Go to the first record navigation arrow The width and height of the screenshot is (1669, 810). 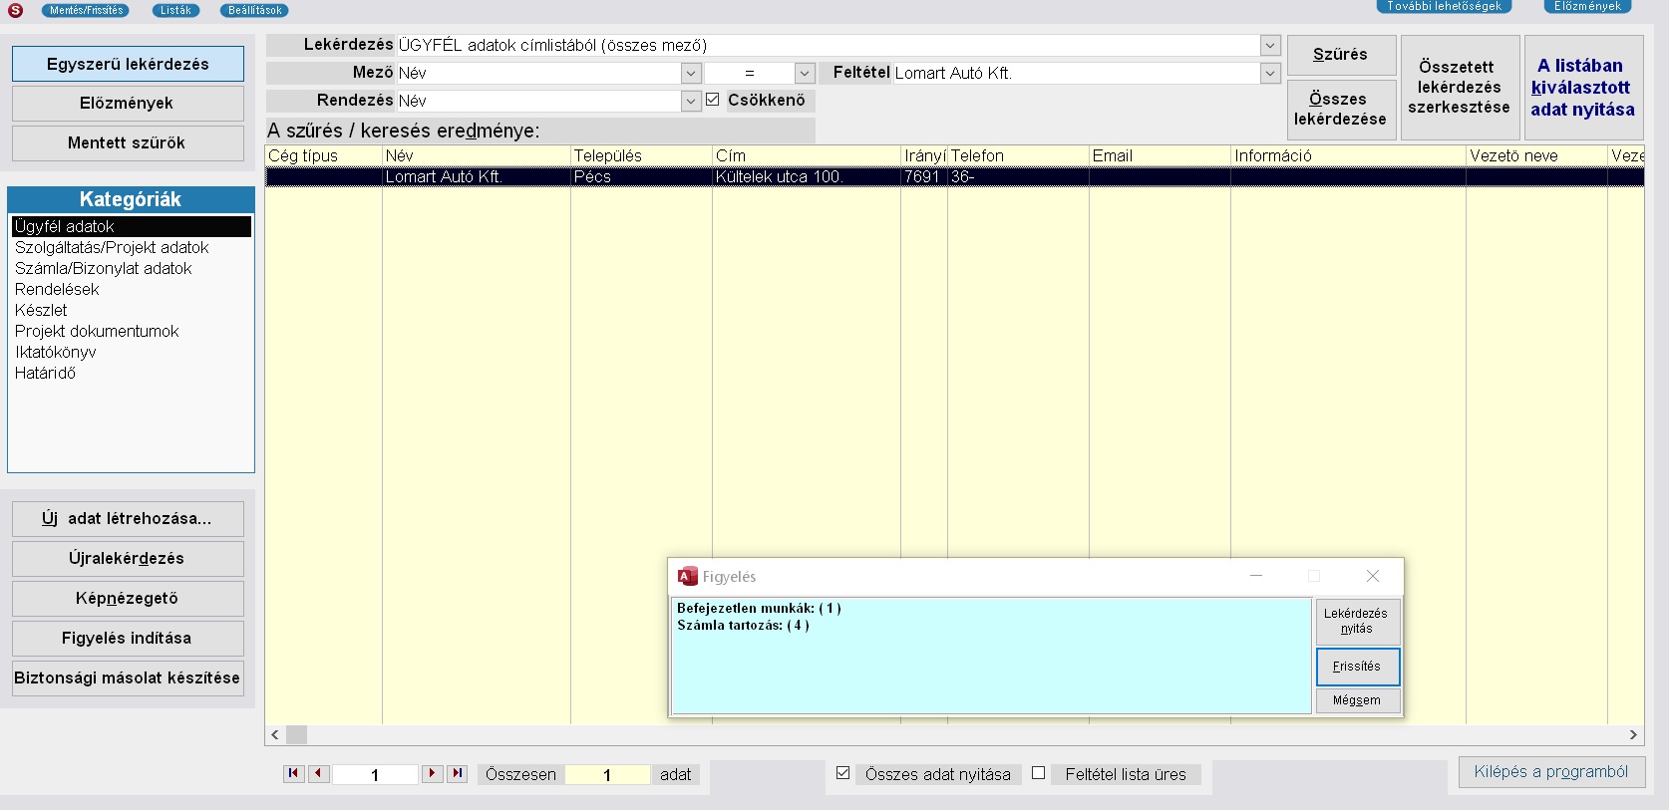pyautogui.click(x=293, y=774)
